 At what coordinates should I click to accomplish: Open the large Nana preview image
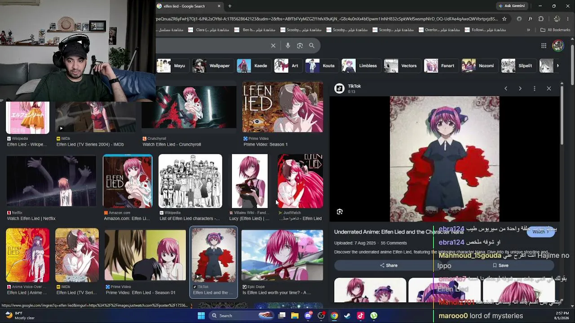tap(444, 159)
